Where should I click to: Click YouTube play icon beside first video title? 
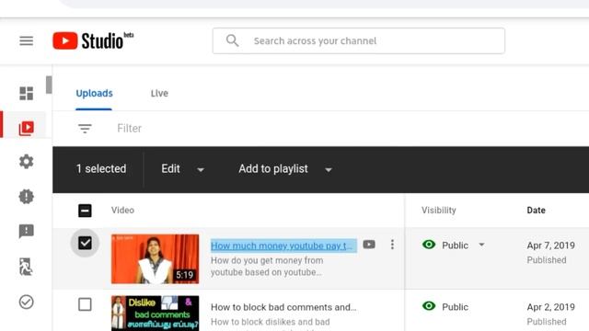tap(369, 245)
